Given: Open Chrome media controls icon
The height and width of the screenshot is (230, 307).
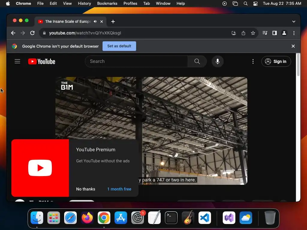Looking at the screenshot, I should pos(265,33).
